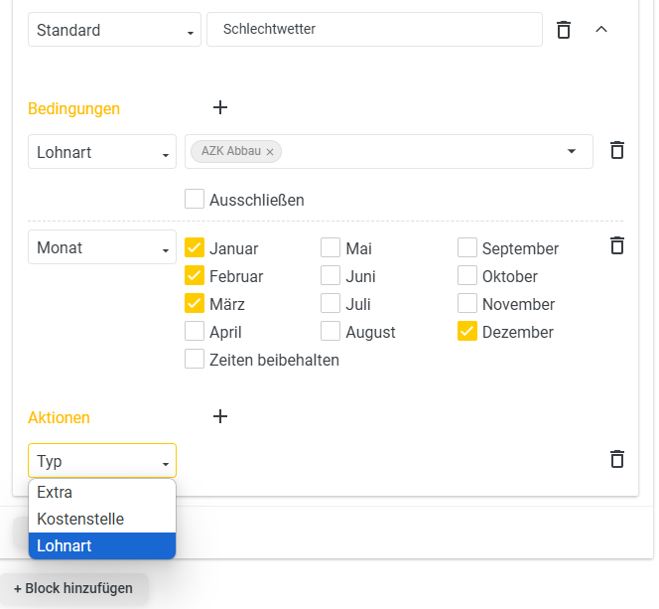Add a new action next to Aktionen
The image size is (659, 609).
[x=220, y=416]
